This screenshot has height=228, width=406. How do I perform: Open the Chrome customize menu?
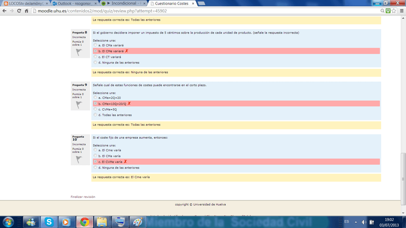click(x=399, y=11)
